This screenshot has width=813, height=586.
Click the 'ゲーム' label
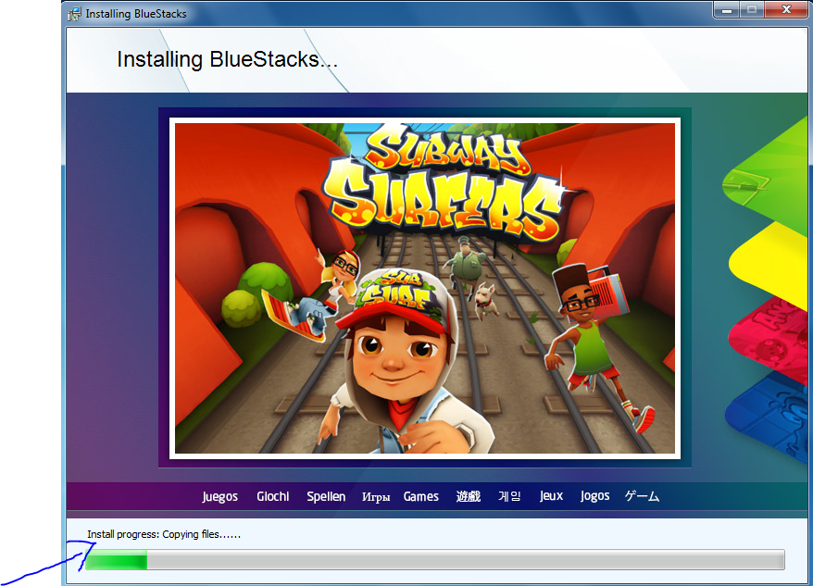point(642,496)
